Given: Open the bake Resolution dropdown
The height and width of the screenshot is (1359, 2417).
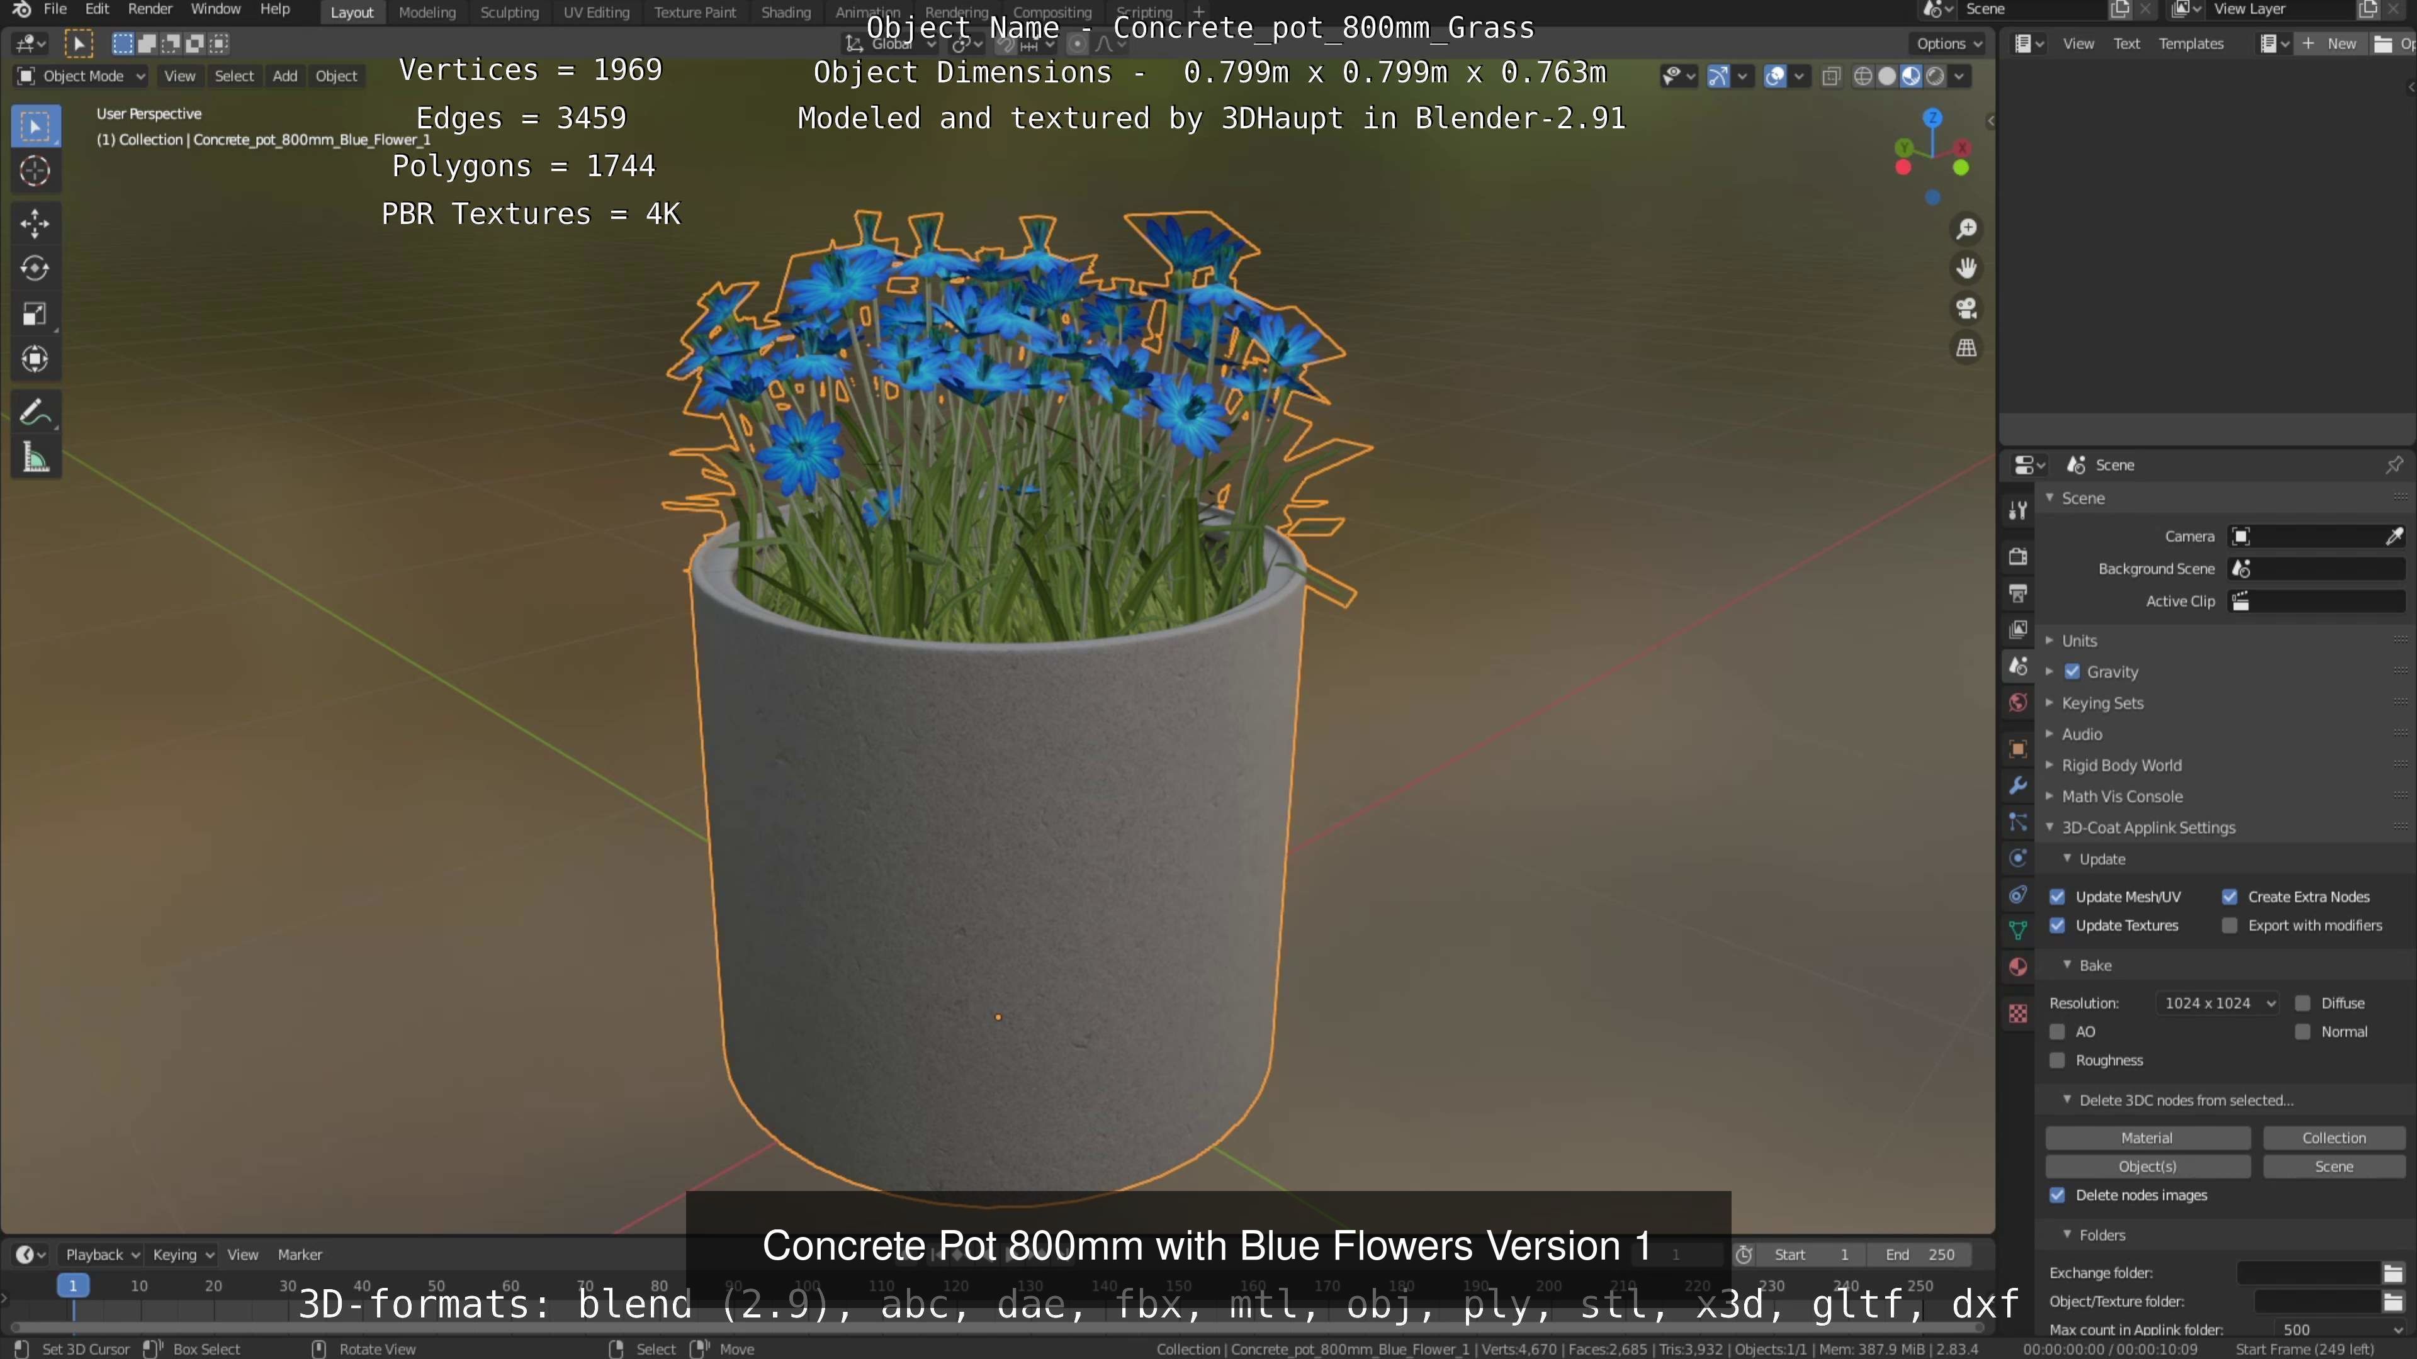Looking at the screenshot, I should tap(2218, 1004).
